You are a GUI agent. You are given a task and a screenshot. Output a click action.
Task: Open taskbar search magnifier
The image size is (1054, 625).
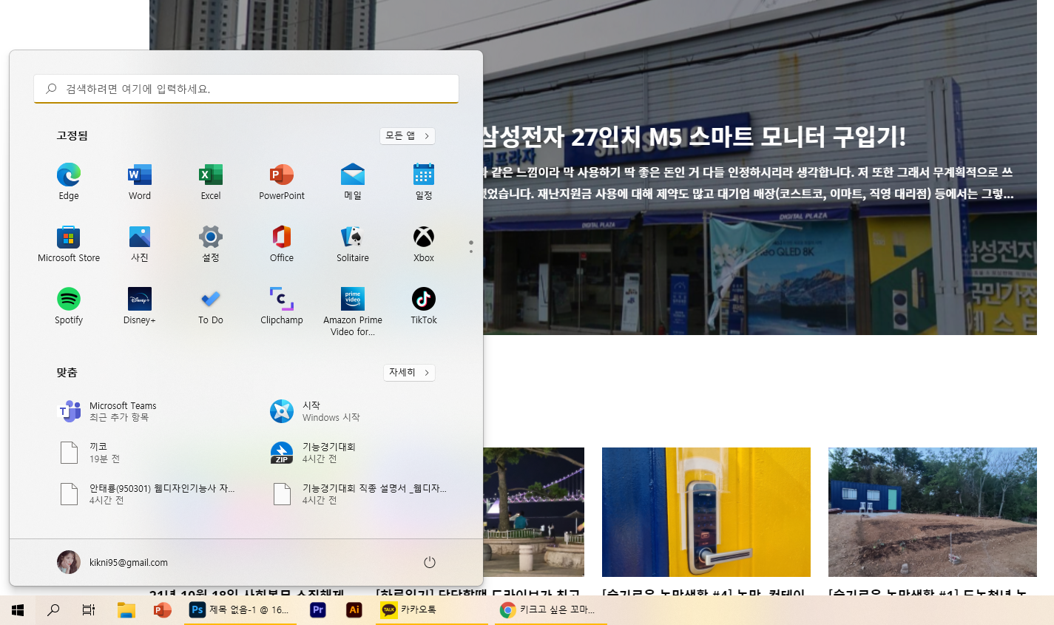tap(53, 610)
